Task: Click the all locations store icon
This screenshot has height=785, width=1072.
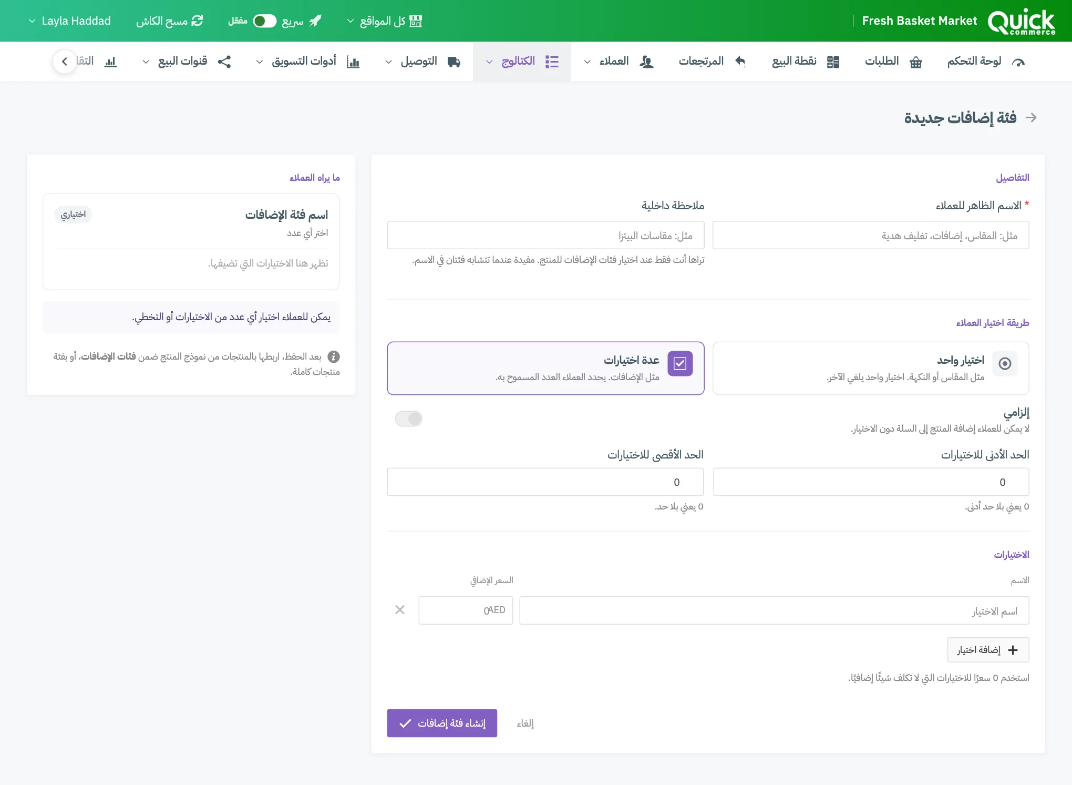Action: pyautogui.click(x=416, y=21)
